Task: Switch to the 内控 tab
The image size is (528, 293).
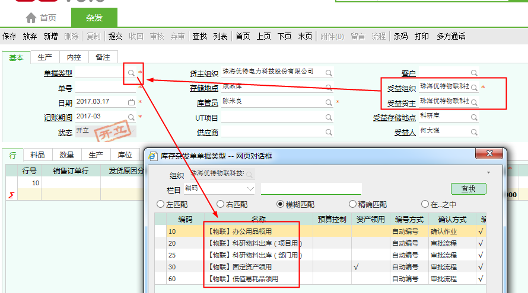Action: [74, 57]
